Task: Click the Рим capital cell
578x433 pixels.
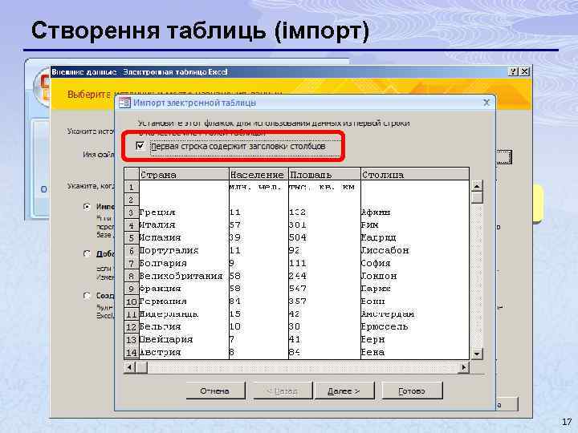Action: (x=415, y=225)
